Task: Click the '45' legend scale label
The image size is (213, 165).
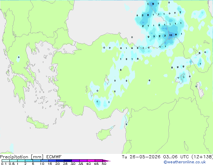Action: (96, 164)
